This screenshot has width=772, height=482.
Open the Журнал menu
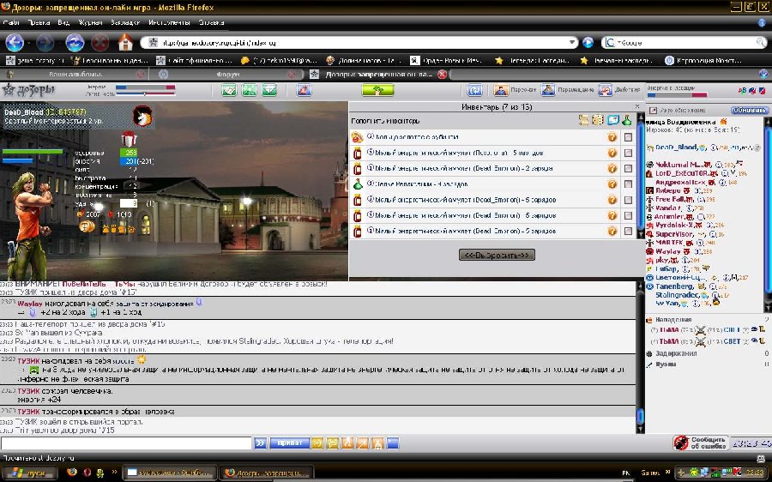click(x=89, y=22)
